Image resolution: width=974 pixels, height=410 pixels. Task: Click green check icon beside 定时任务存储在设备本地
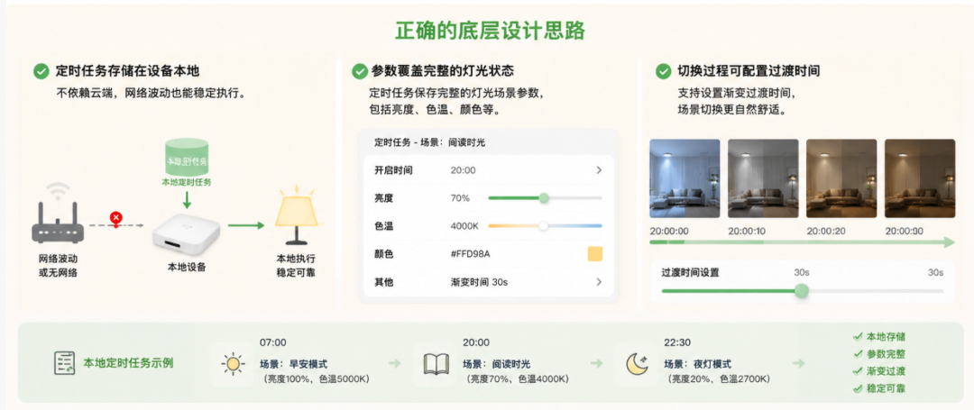click(41, 71)
